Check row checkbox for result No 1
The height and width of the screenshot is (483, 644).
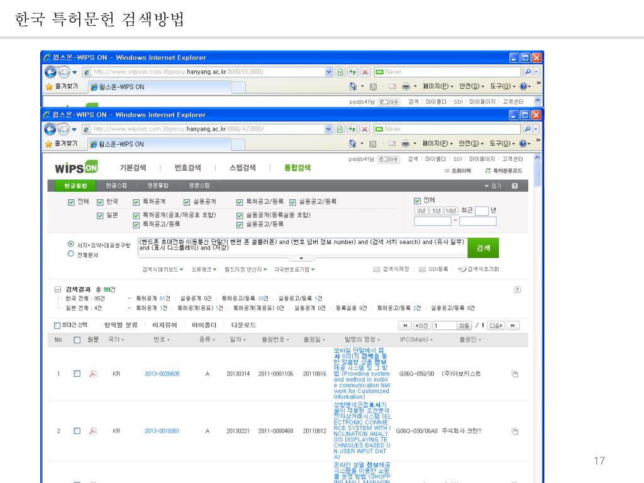(77, 374)
